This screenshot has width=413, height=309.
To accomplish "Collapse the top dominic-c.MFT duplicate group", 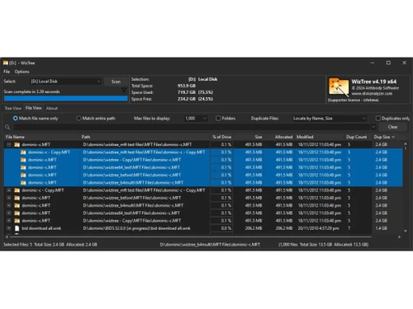I will point(9,144).
